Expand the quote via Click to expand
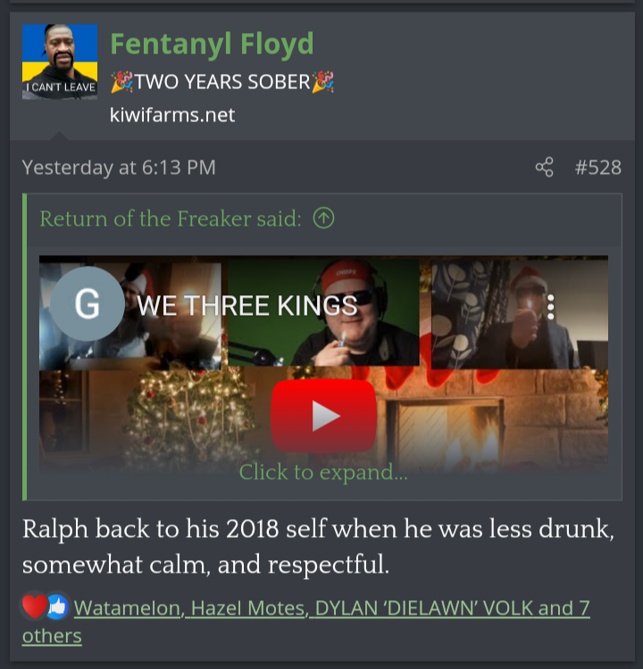The image size is (643, 669). click(323, 472)
